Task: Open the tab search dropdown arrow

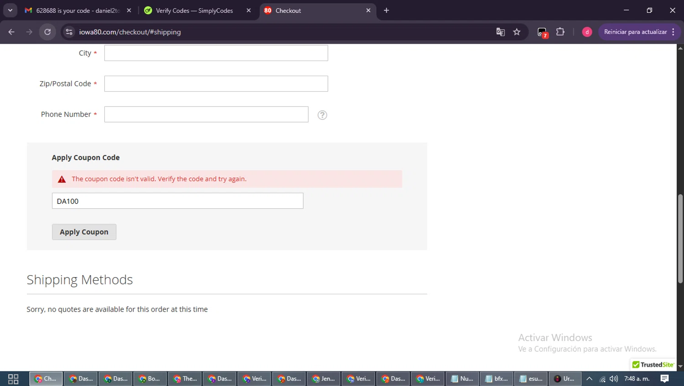Action: click(10, 10)
